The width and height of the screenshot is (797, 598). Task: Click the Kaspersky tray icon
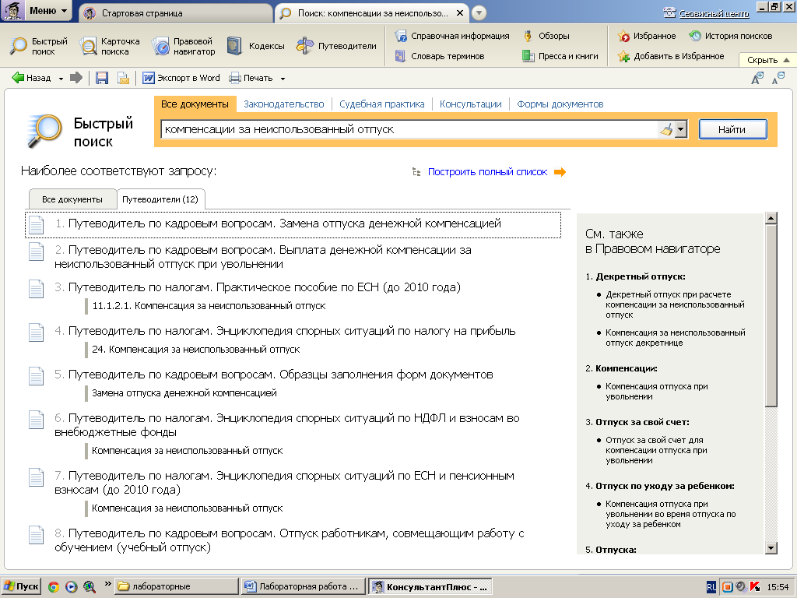tap(755, 587)
